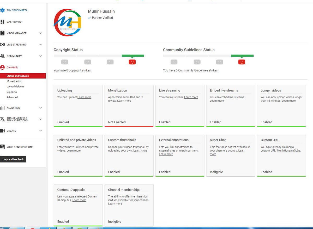Open the Dashboard menu item

pos(14,22)
